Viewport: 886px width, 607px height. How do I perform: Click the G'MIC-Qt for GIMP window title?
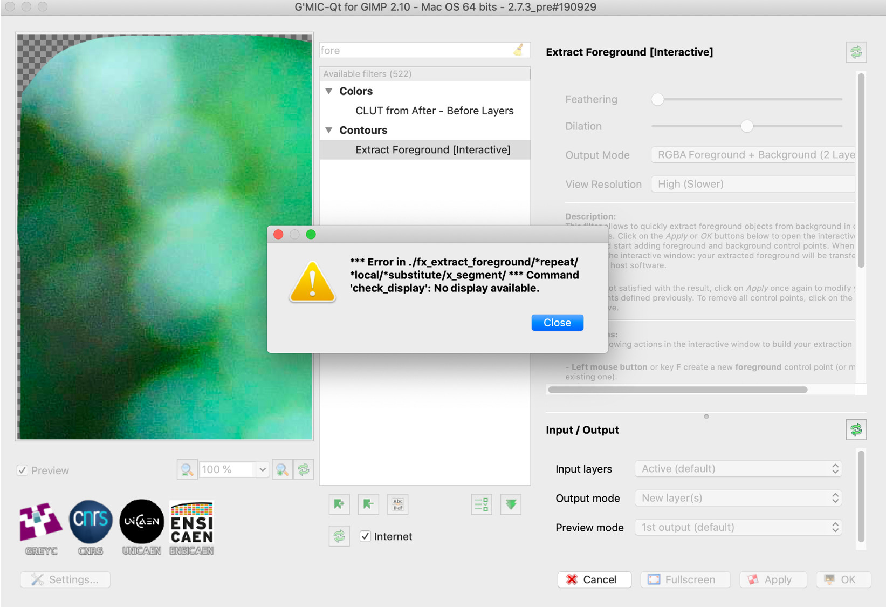445,7
